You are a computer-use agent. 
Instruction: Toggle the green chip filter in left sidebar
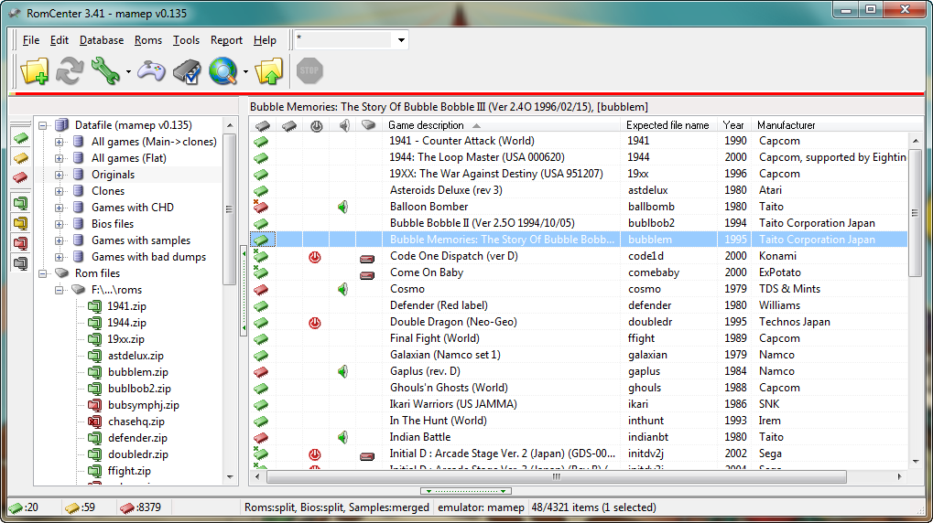[x=20, y=137]
